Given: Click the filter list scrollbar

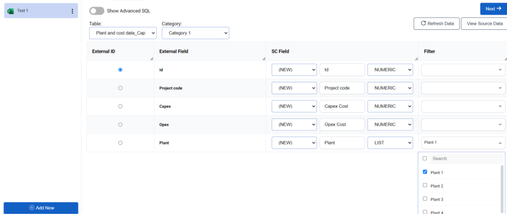Looking at the screenshot, I should (502, 189).
